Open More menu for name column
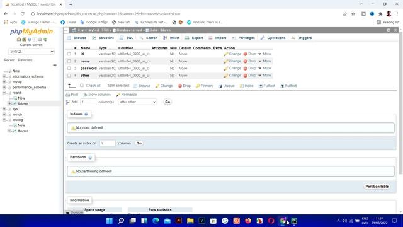 click(264, 61)
